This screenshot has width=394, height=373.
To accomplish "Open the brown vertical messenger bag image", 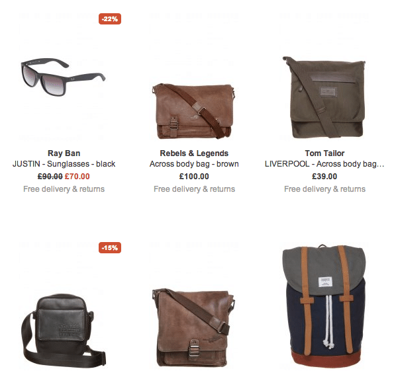I will coord(194,327).
